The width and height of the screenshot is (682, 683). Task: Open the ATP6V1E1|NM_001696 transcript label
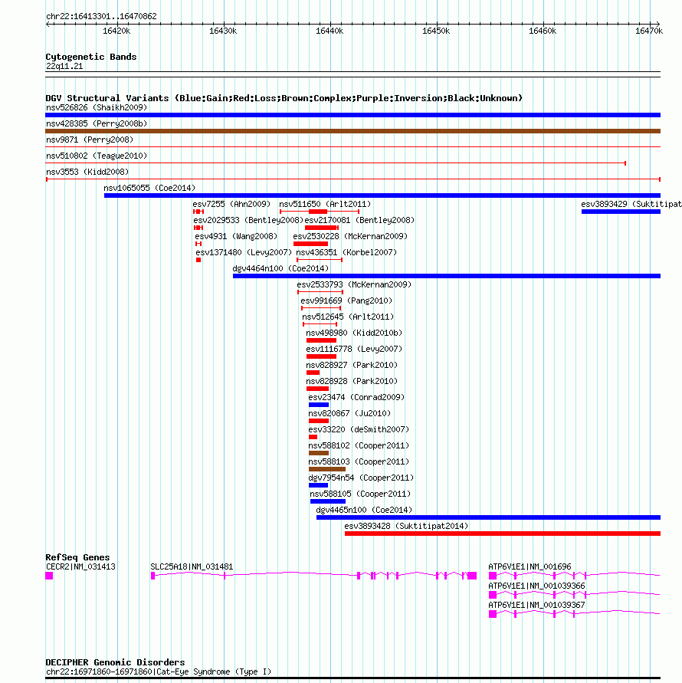click(x=530, y=567)
